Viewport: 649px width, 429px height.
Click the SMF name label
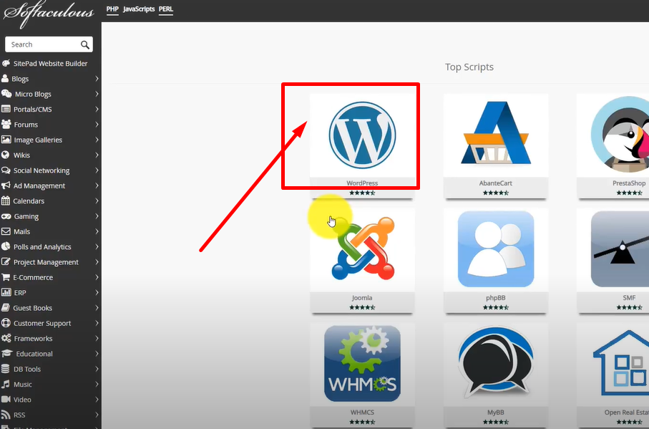pos(629,298)
